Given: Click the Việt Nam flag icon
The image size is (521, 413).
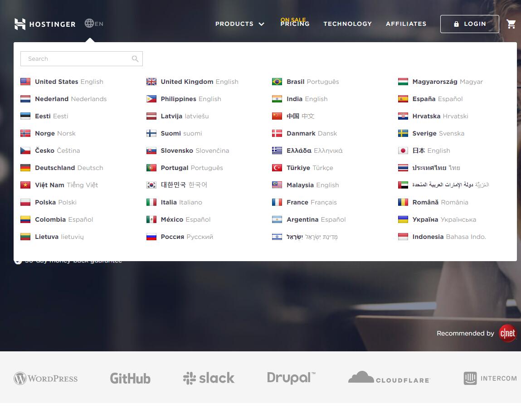Looking at the screenshot, I should click(25, 185).
